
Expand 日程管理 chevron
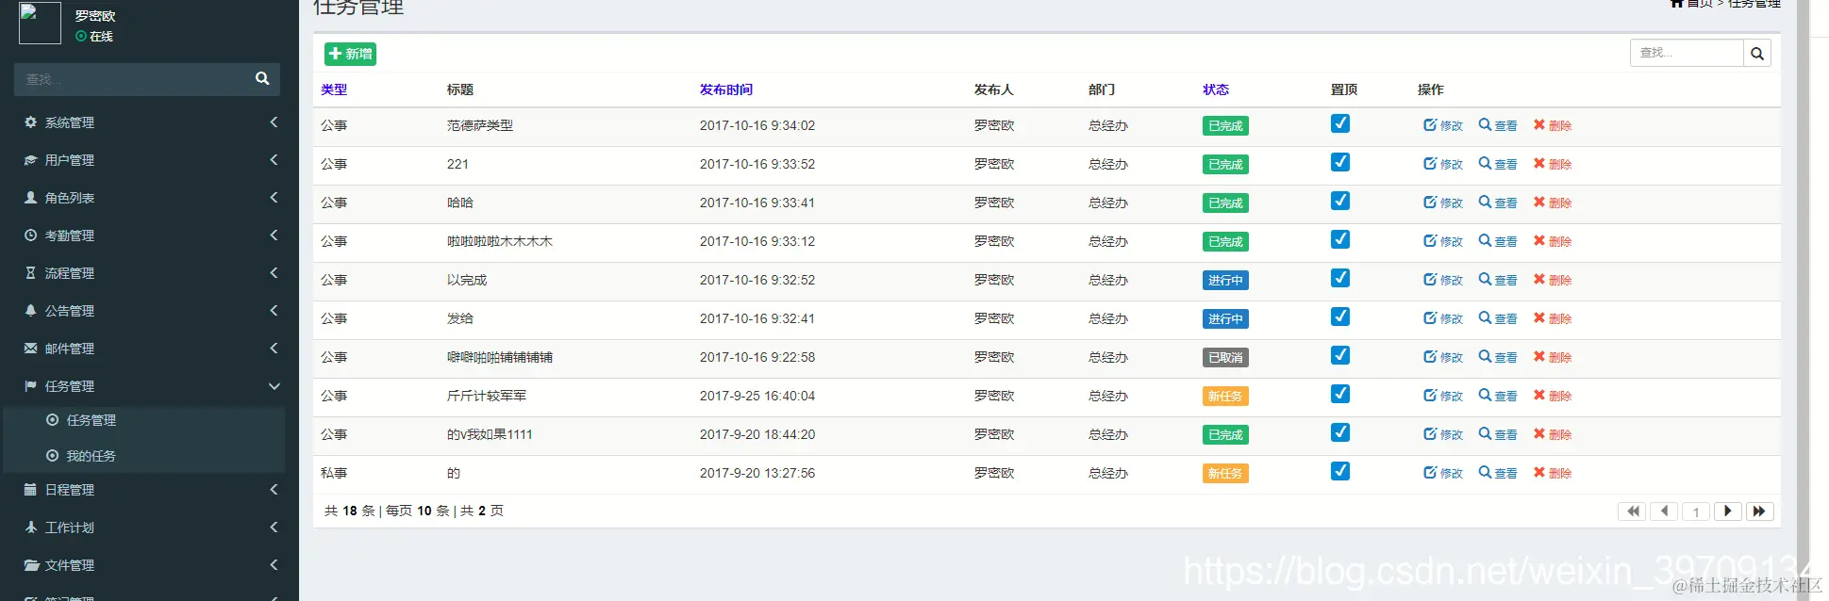pyautogui.click(x=274, y=489)
